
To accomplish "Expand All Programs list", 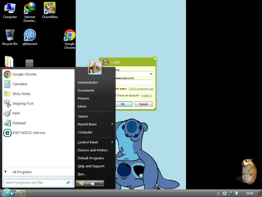I will point(38,172).
